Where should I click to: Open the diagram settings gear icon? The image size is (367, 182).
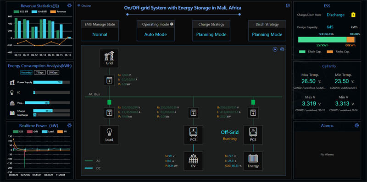(282, 49)
